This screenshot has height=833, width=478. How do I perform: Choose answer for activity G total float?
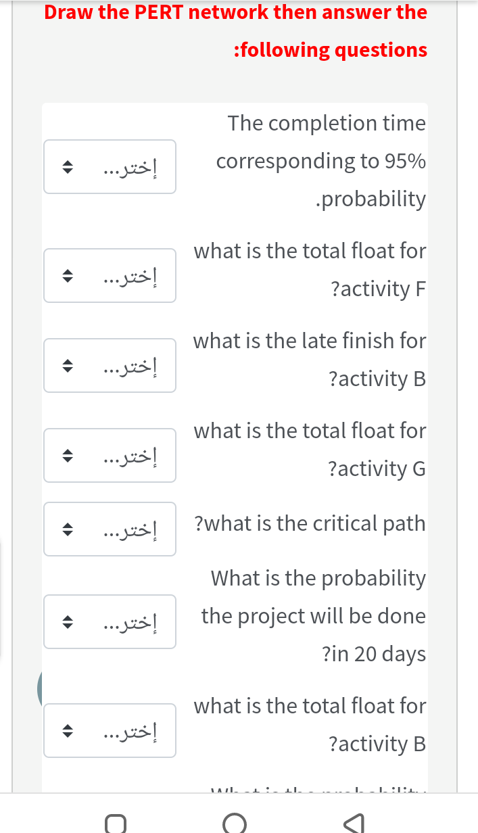click(110, 455)
